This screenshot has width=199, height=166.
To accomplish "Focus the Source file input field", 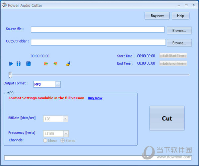I will [x=98, y=30].
